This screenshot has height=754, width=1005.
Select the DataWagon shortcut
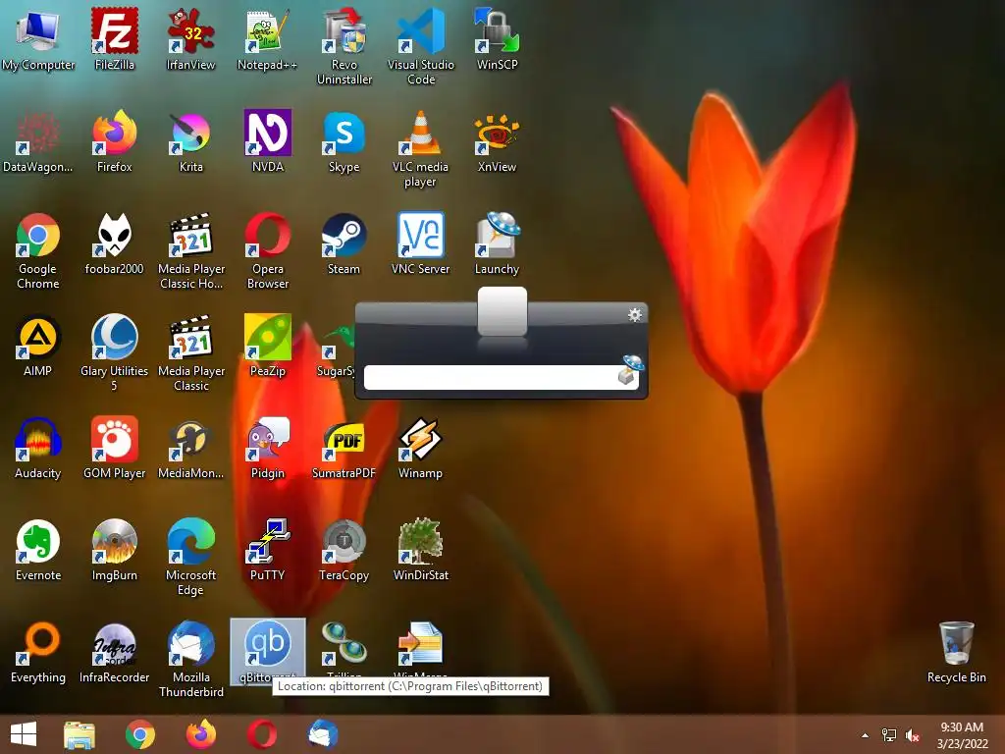point(38,141)
